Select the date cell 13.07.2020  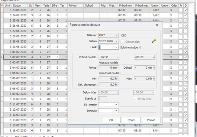(x=20, y=115)
